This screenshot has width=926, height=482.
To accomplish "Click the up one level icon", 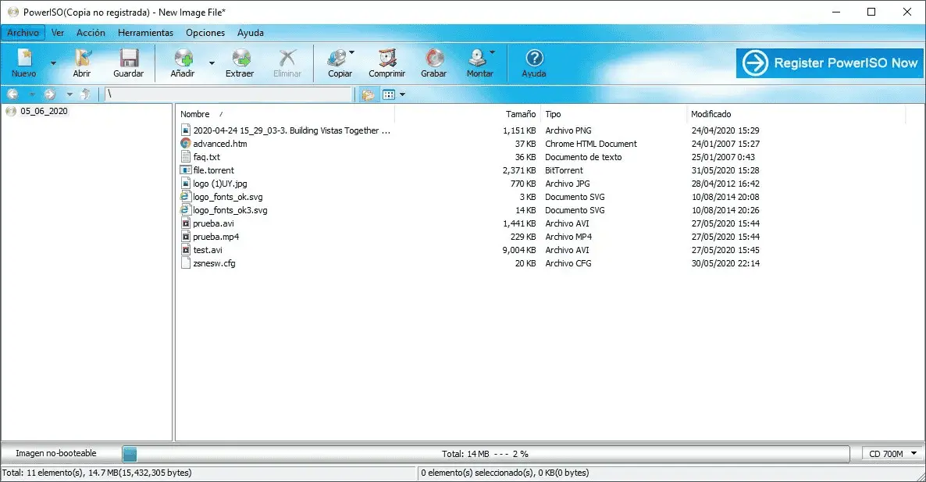I will 86,94.
